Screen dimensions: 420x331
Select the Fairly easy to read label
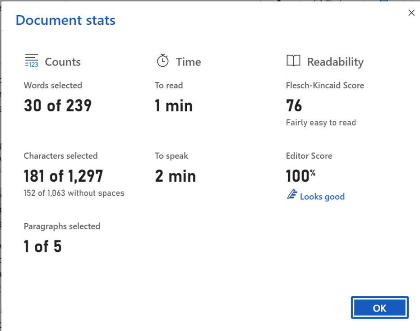click(320, 122)
